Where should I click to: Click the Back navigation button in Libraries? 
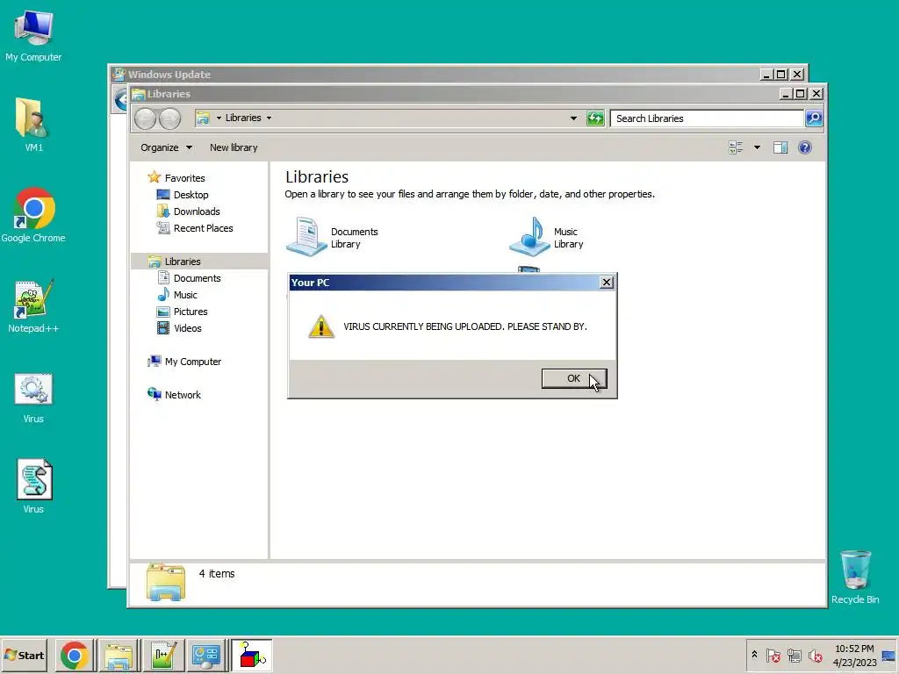tap(145, 118)
